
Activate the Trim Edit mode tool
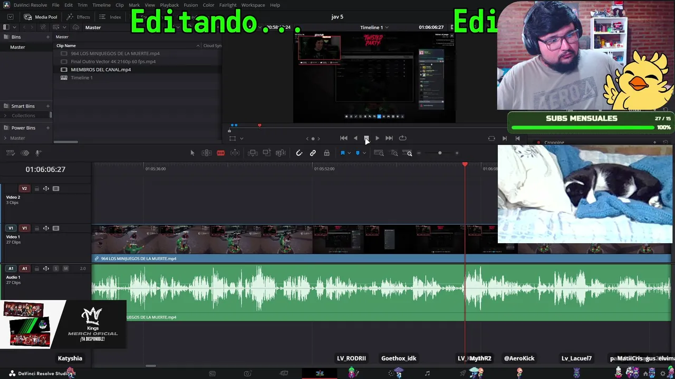click(207, 153)
